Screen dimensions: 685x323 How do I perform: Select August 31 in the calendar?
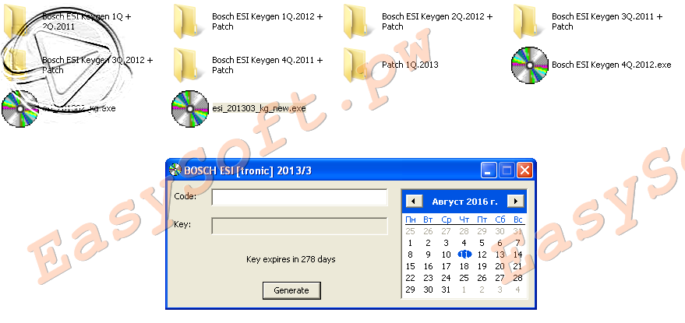pos(446,290)
